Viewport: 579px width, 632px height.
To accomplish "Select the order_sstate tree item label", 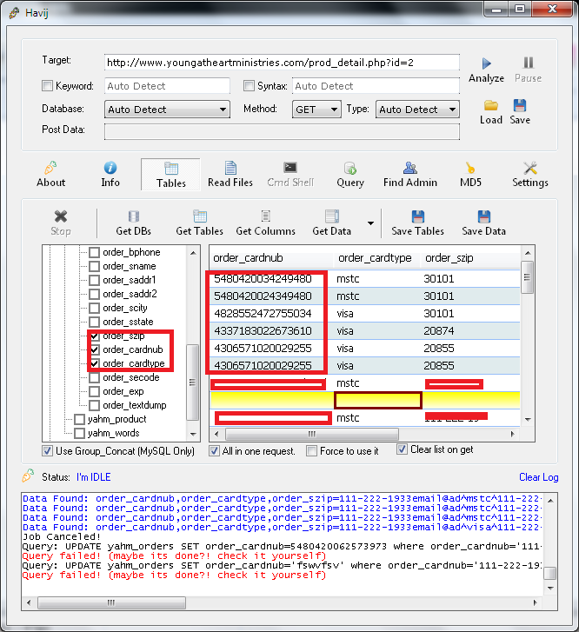I will click(128, 322).
